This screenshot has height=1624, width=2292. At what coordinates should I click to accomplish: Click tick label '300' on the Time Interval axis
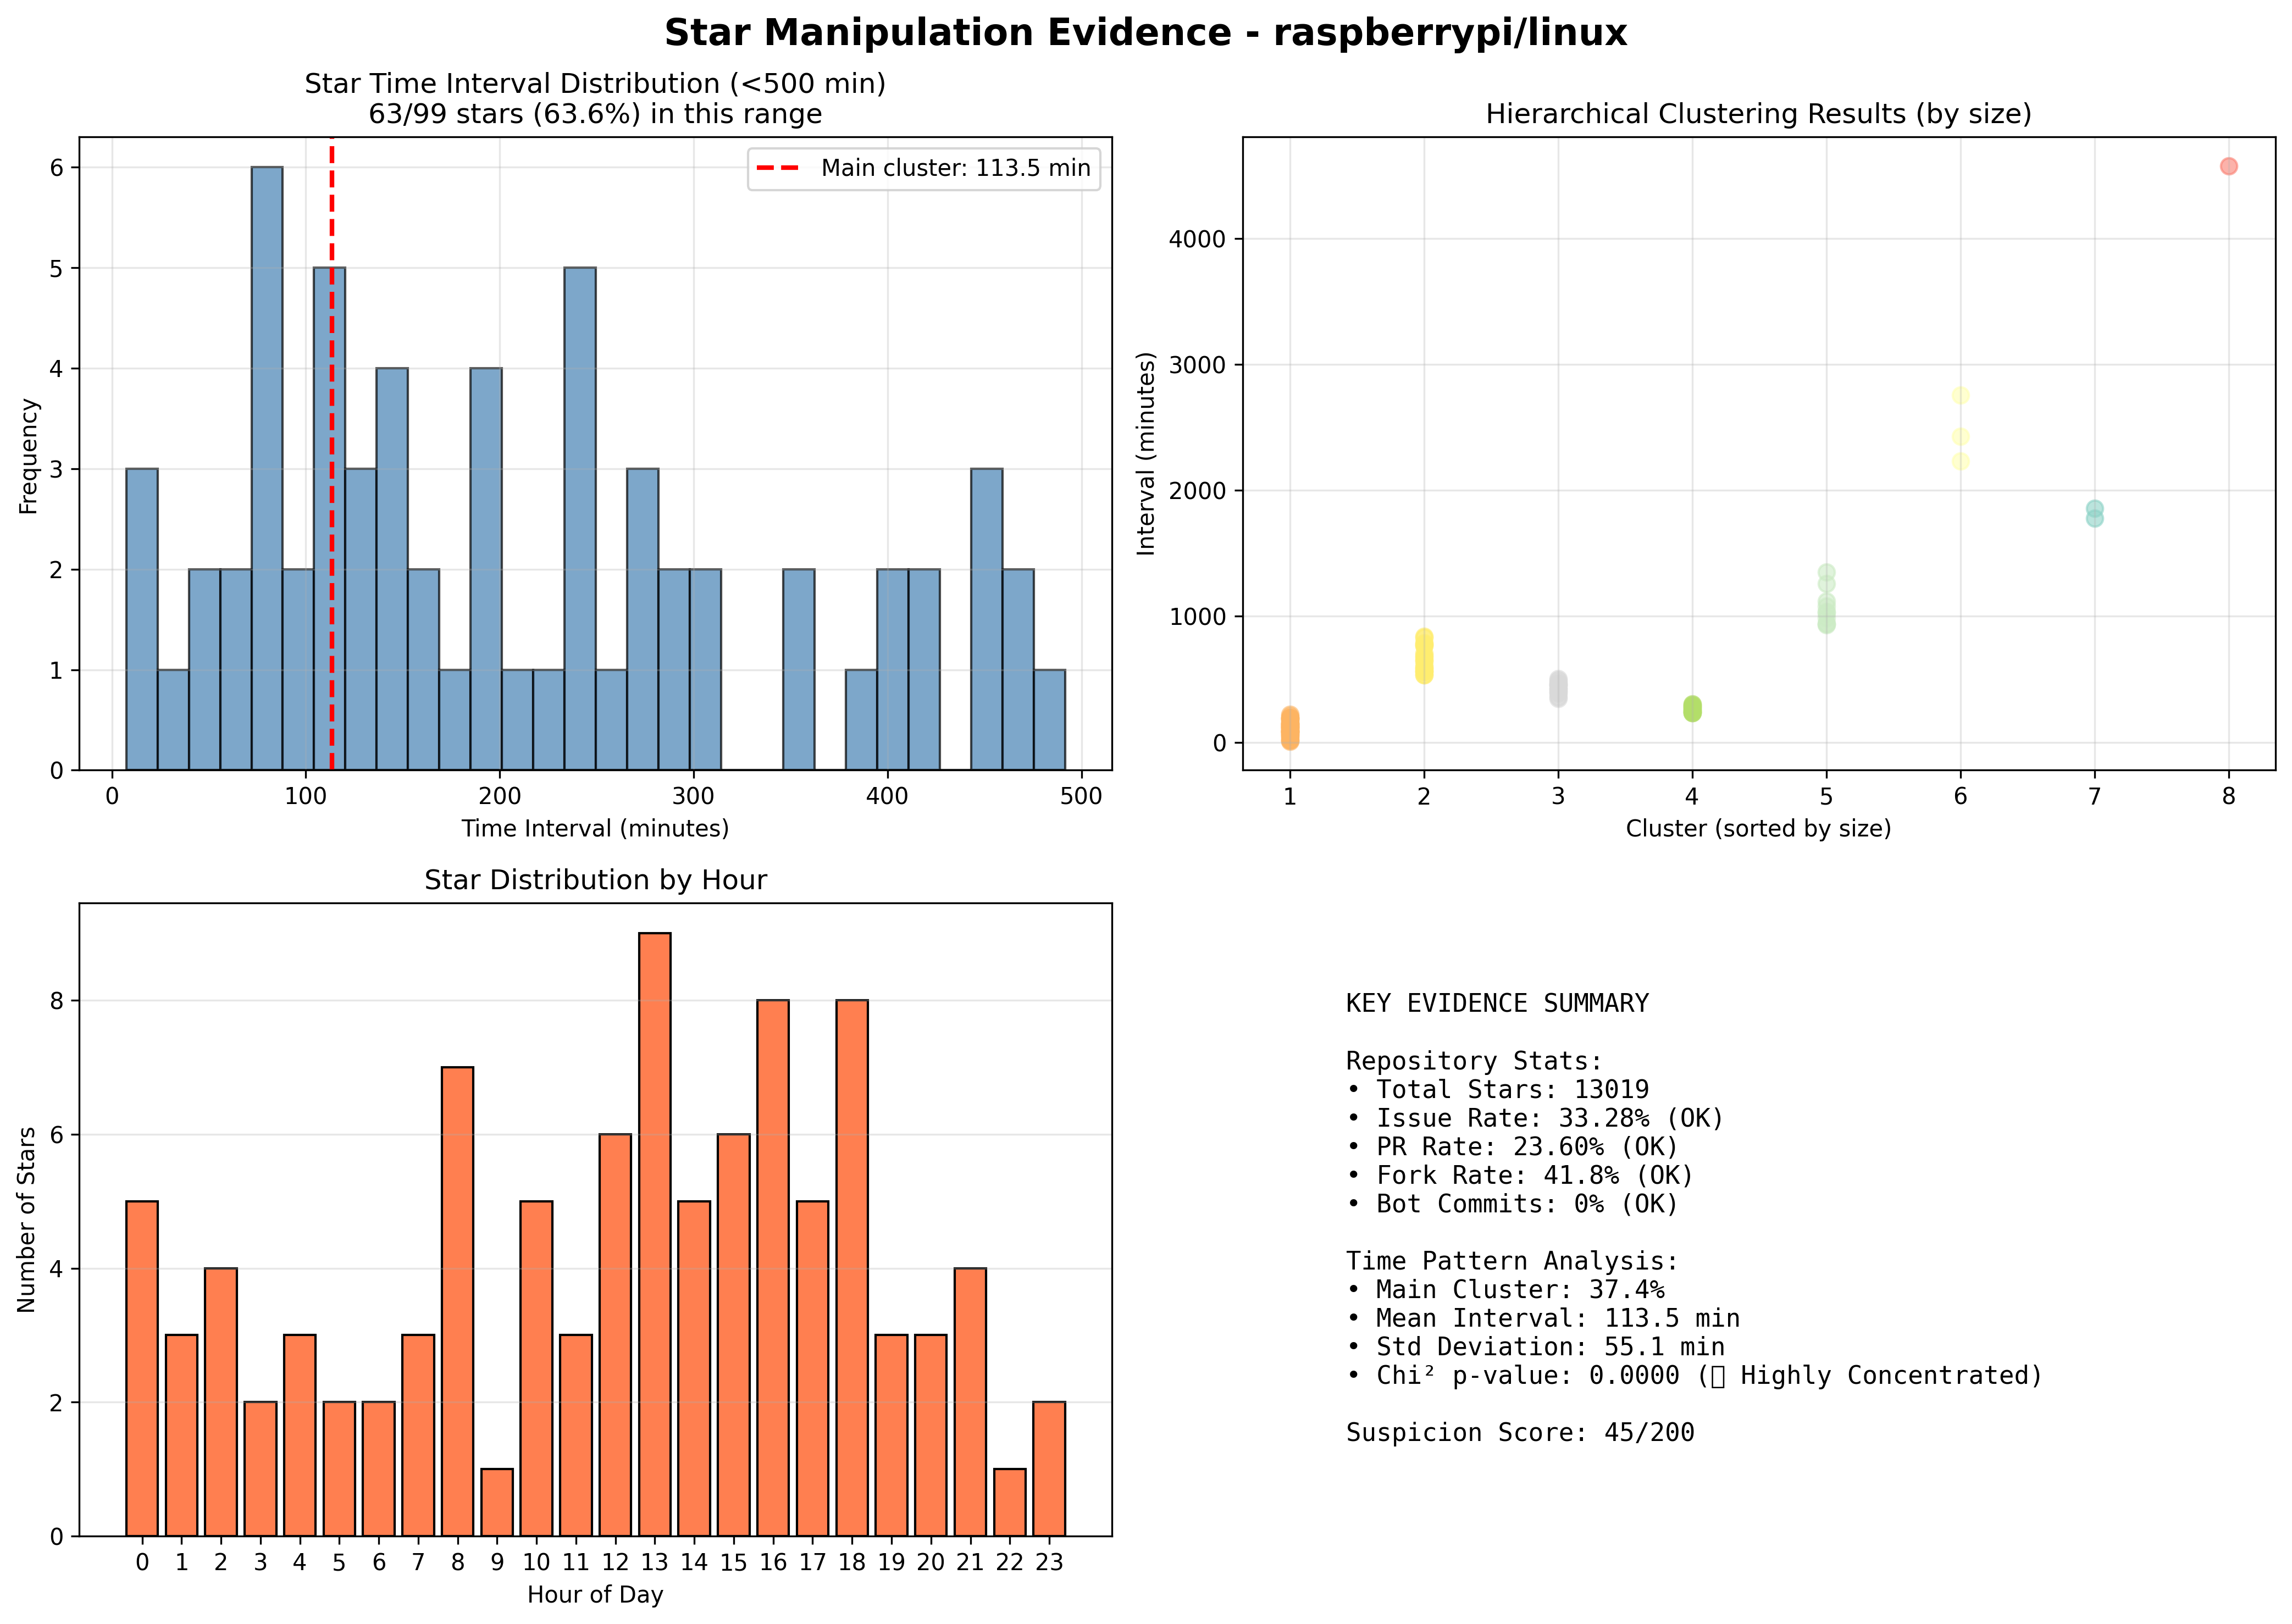693,797
